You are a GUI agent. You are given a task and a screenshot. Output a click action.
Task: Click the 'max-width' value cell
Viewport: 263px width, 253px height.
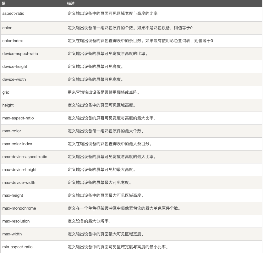point(33,234)
